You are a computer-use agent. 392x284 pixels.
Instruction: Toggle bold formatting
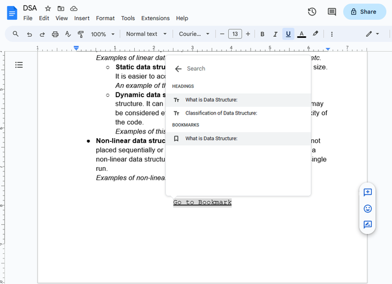(x=263, y=34)
